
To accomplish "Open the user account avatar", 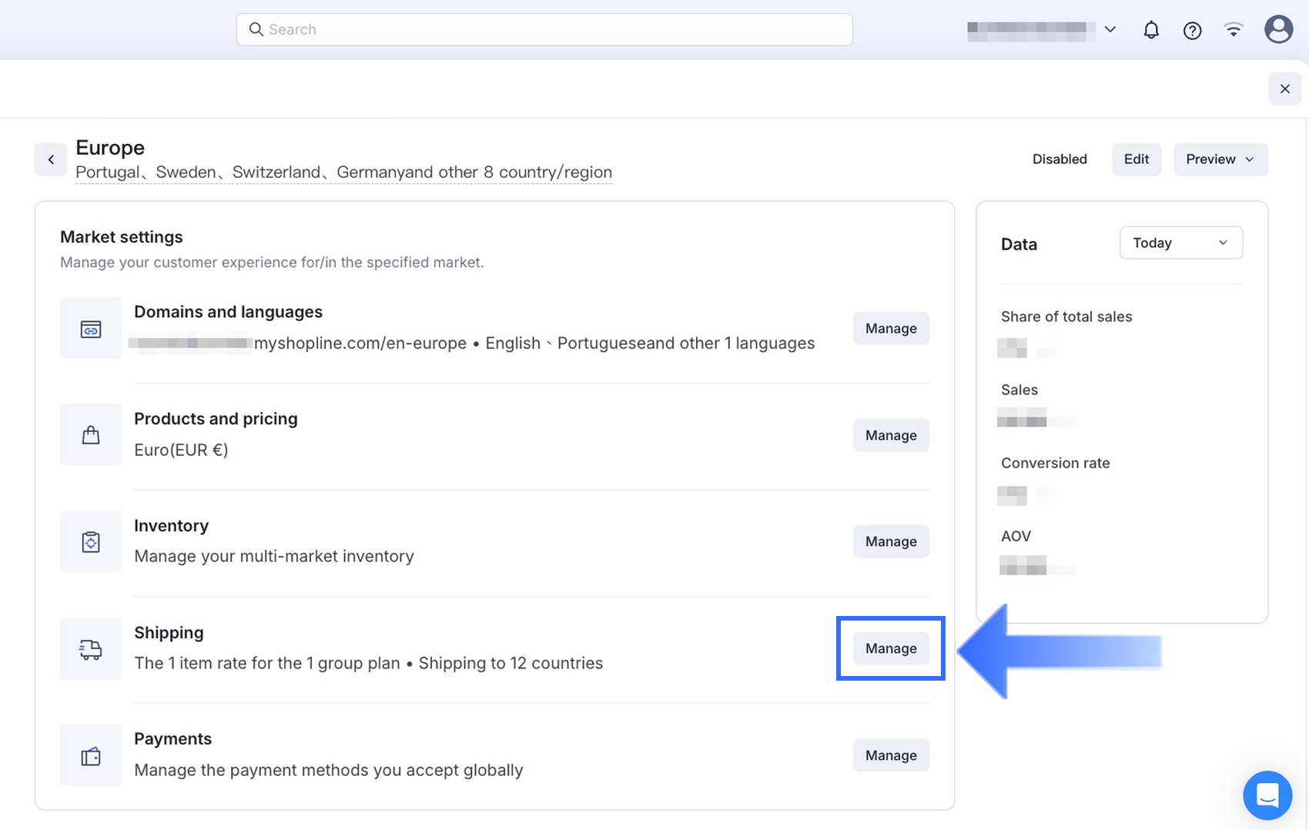I will point(1278,29).
